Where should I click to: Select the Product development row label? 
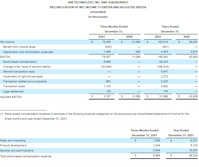tap(13, 145)
